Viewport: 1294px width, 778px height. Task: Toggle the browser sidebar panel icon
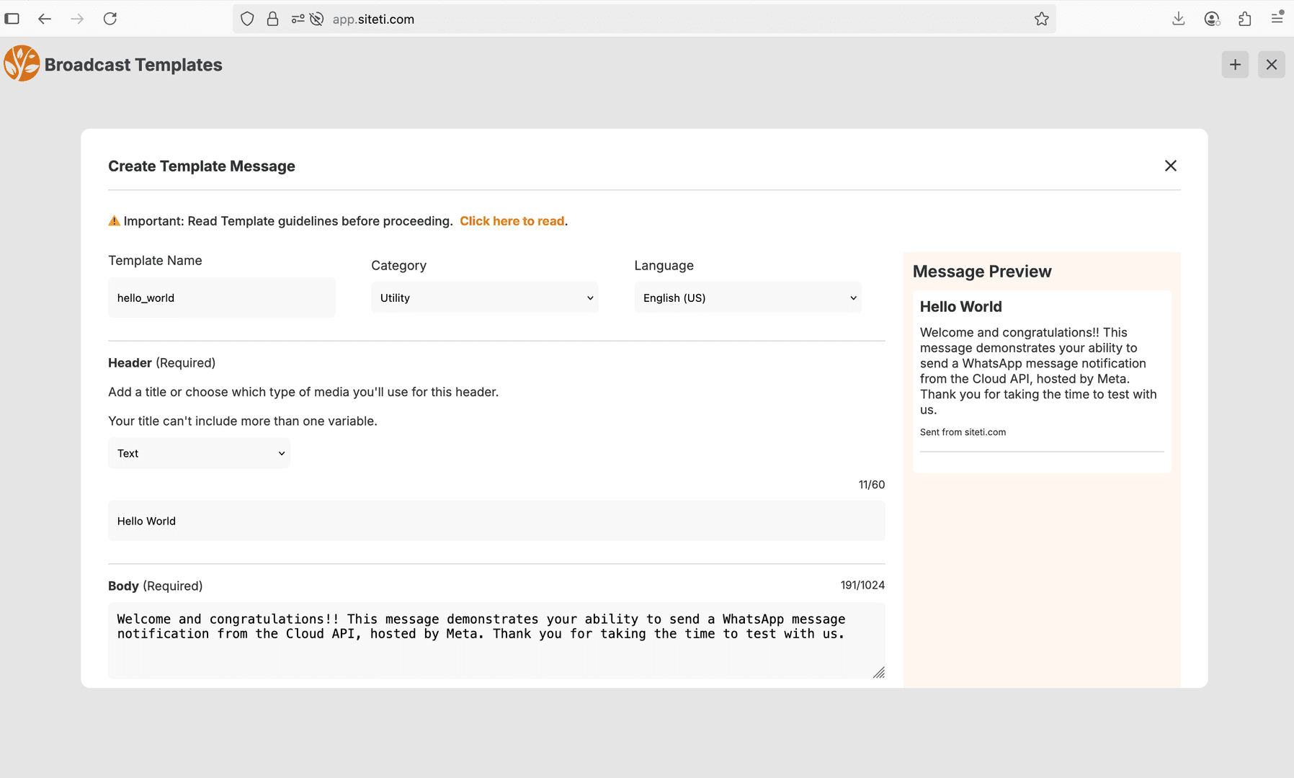coord(12,19)
